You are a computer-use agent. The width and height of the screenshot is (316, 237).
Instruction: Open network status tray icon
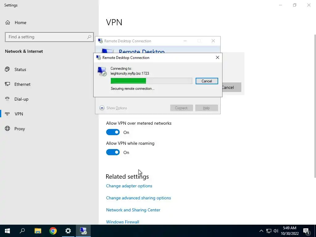pos(269,231)
